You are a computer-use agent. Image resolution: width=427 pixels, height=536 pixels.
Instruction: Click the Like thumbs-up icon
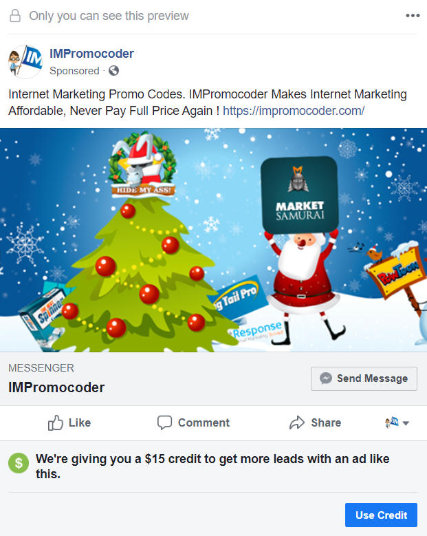pos(55,423)
